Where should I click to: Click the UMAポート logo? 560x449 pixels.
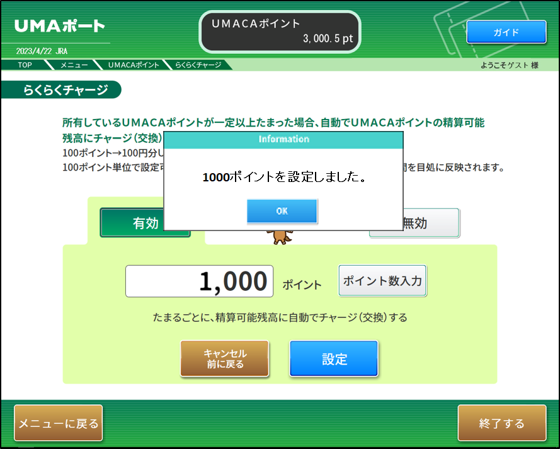59,26
